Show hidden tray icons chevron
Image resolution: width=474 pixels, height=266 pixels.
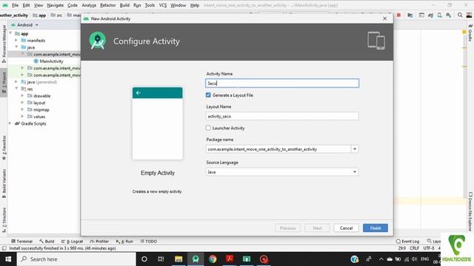(x=381, y=259)
